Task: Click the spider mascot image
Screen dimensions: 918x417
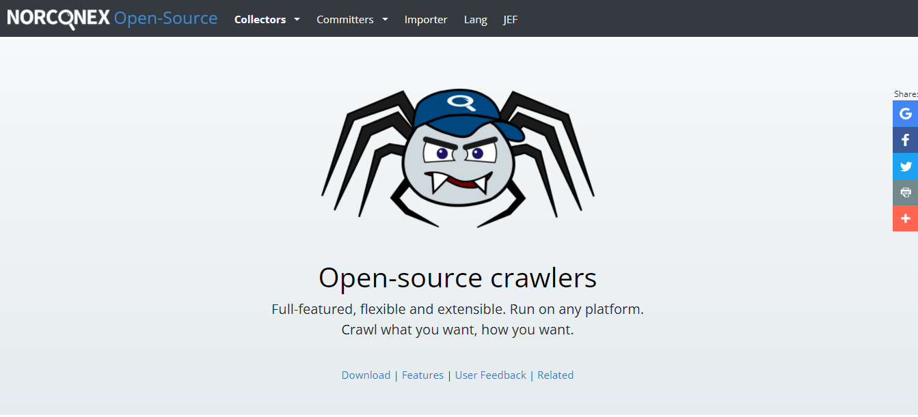Action: [458, 158]
